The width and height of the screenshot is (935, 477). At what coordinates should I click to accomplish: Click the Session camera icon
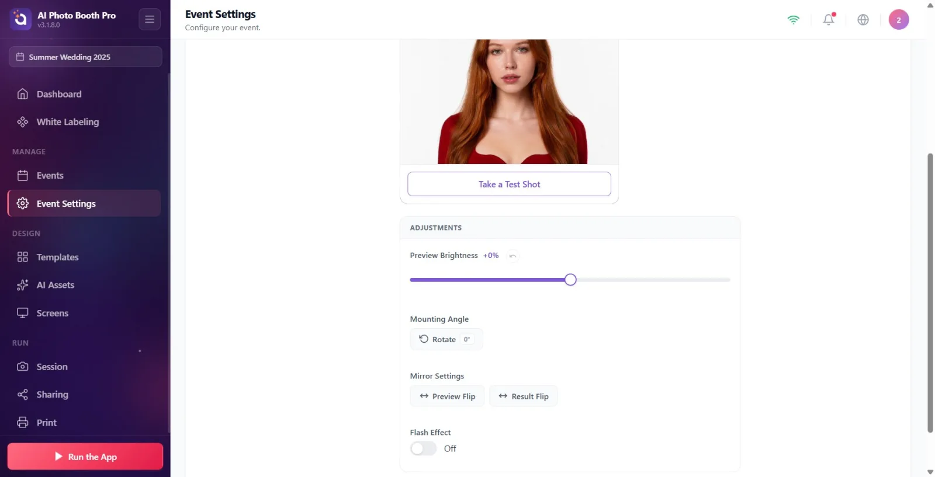(x=23, y=367)
